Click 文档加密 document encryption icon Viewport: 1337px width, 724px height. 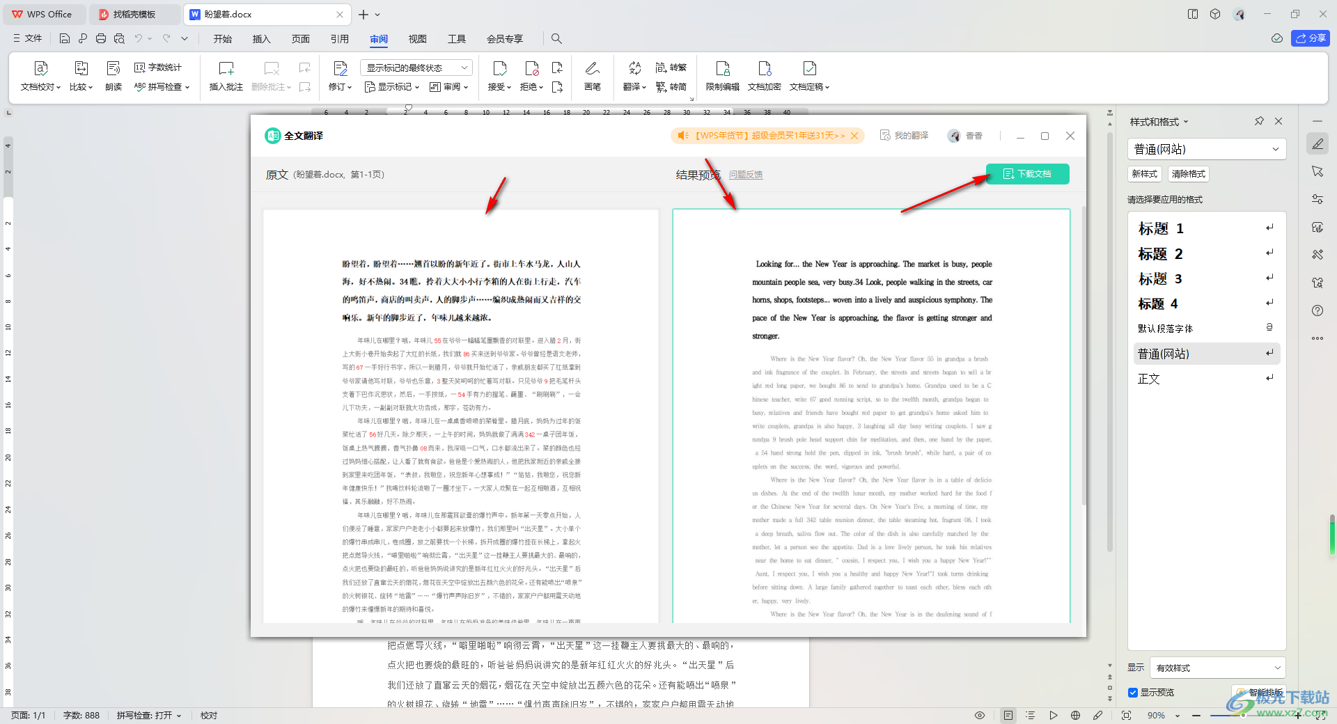coord(765,68)
